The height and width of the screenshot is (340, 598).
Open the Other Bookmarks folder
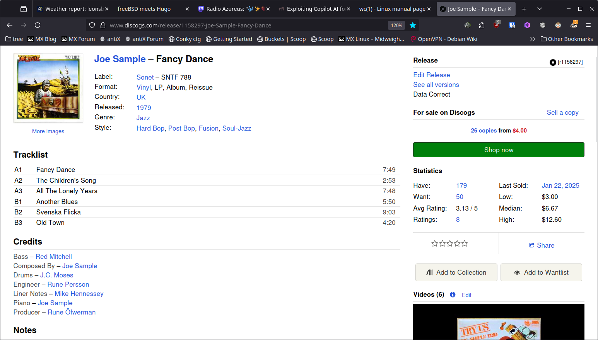567,39
